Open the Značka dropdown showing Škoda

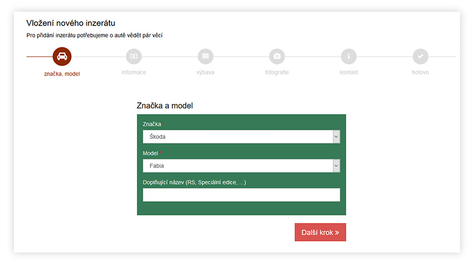point(241,137)
